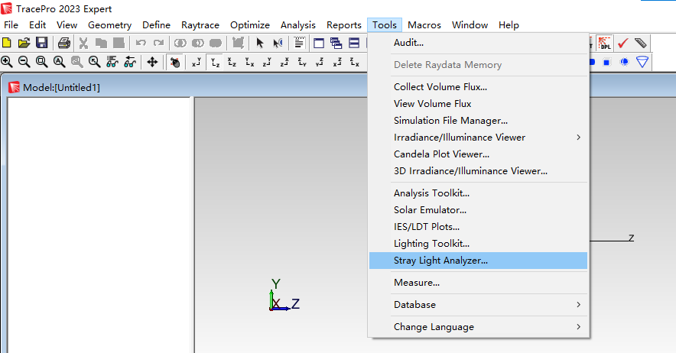Image resolution: width=676 pixels, height=353 pixels.
Task: Open a file with the folder icon
Action: 24,43
